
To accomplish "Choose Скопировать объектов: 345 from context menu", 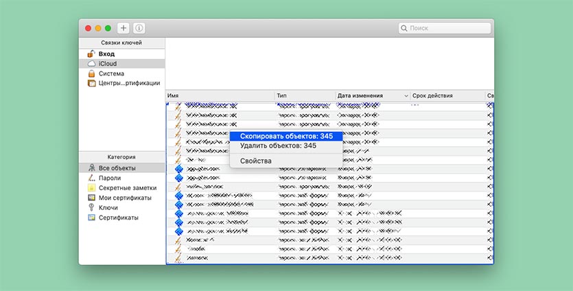I will 285,137.
